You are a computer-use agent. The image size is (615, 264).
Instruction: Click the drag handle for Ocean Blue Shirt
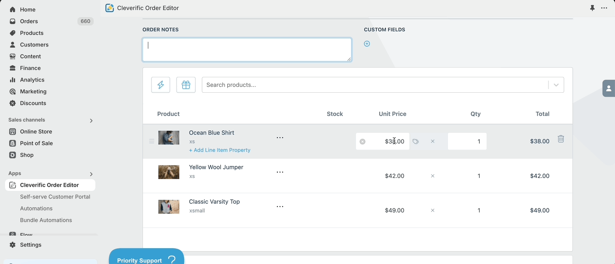(x=152, y=142)
